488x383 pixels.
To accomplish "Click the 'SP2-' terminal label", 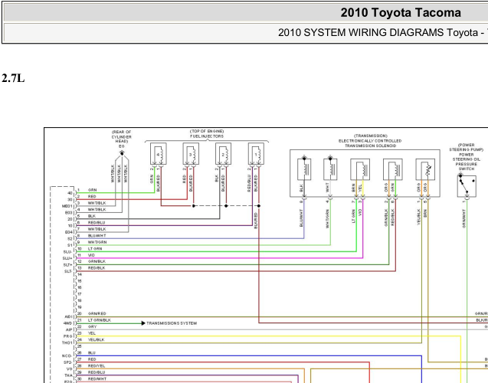I will click(x=67, y=362).
